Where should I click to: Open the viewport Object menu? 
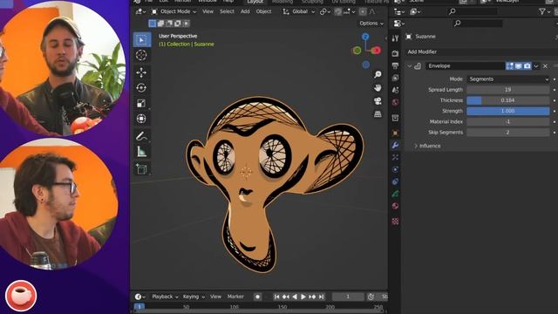point(263,11)
